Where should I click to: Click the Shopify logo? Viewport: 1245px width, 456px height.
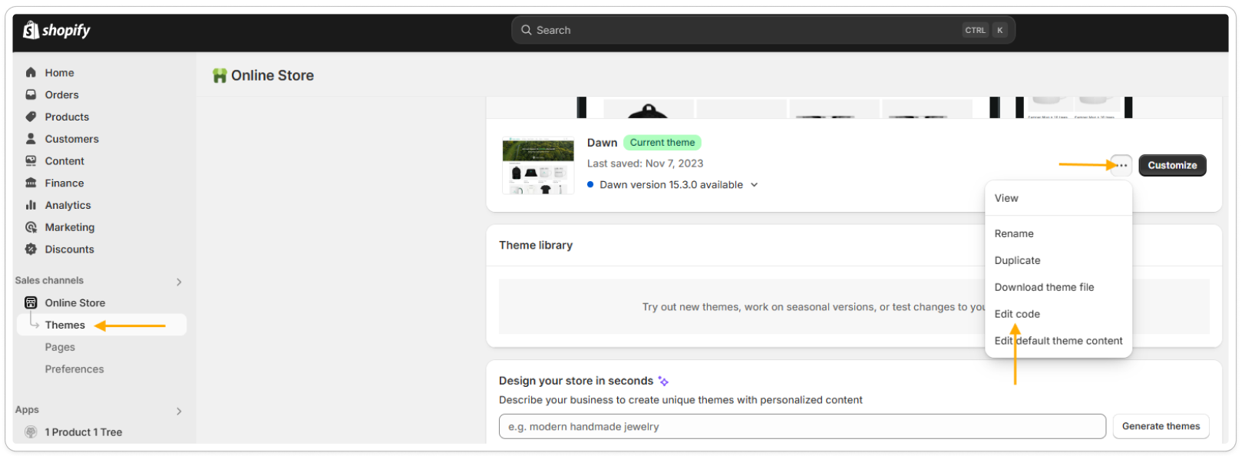(x=57, y=30)
